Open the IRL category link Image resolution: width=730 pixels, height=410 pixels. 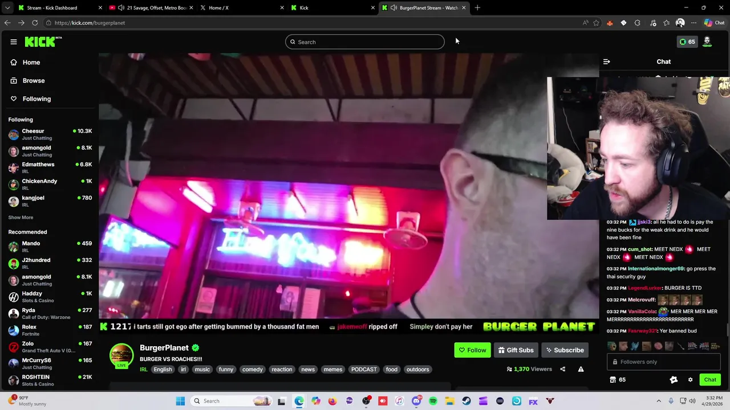(x=143, y=370)
